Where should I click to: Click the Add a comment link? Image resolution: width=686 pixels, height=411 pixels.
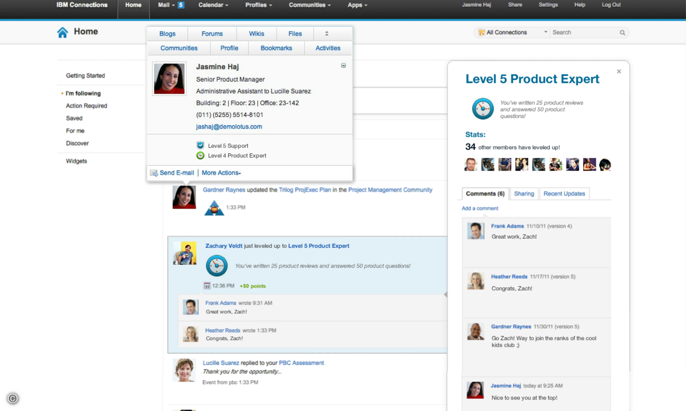480,208
